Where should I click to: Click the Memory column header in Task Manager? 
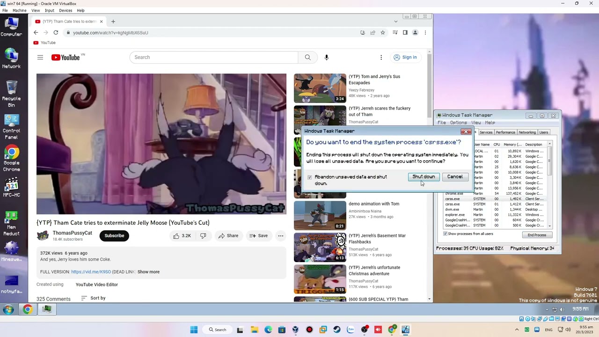(x=512, y=145)
